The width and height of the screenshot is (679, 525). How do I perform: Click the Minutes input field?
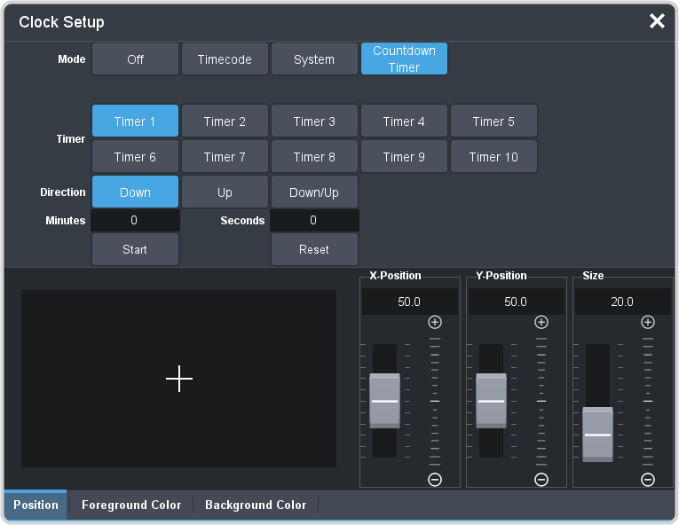[x=135, y=220]
